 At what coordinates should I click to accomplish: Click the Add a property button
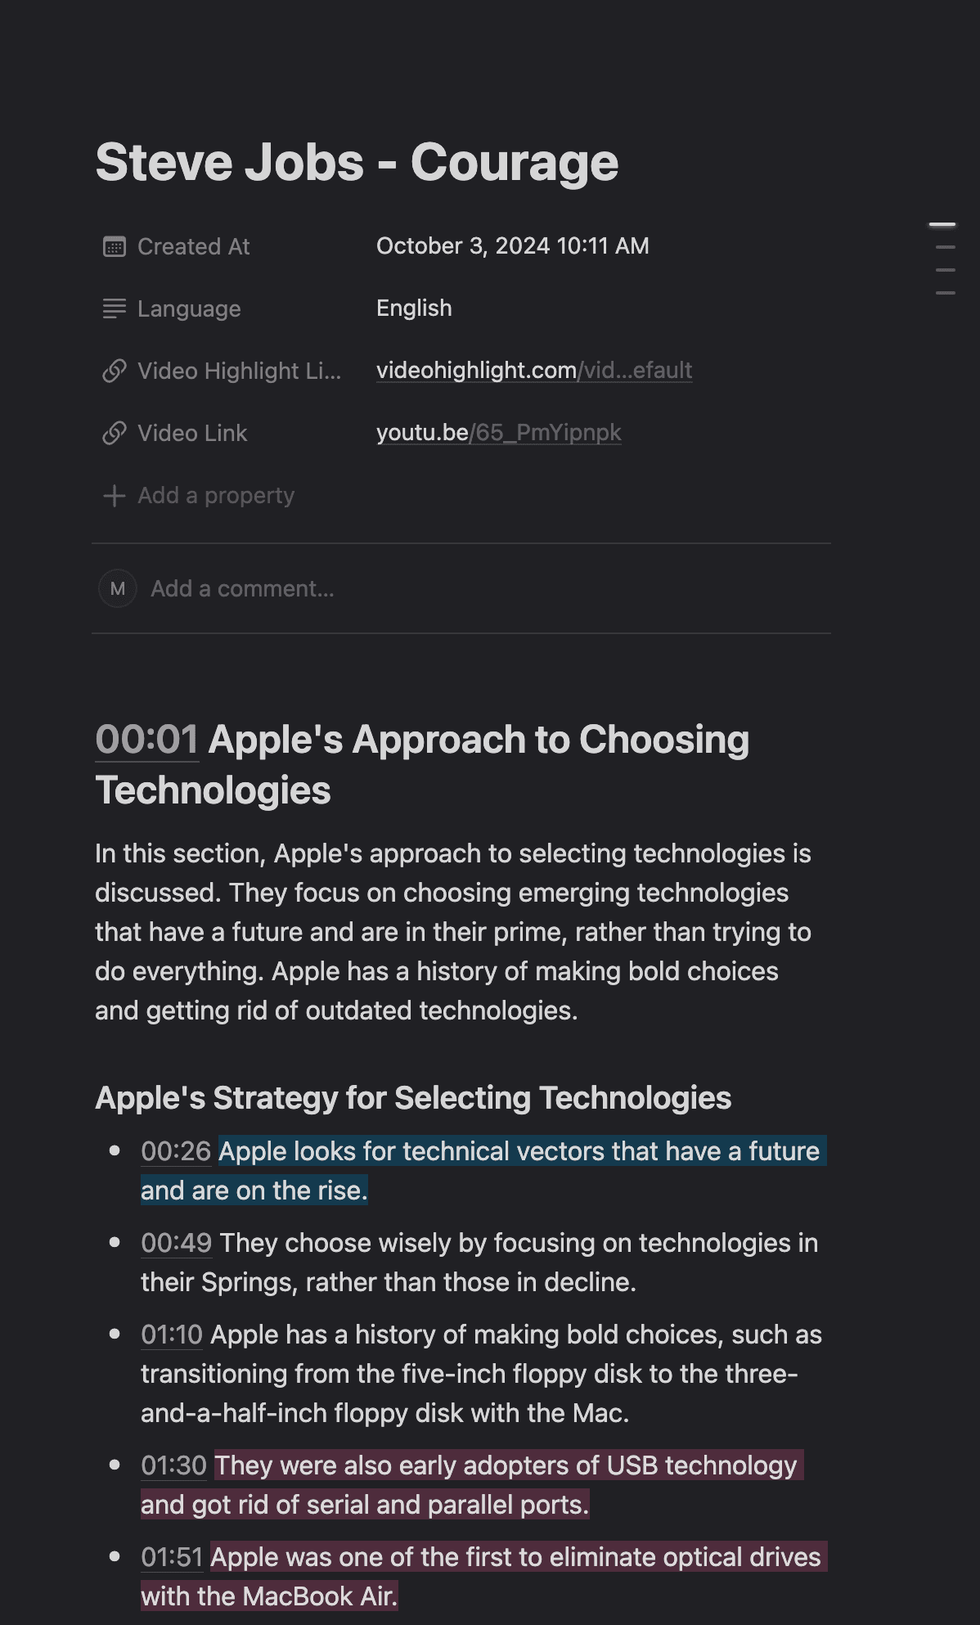click(217, 495)
